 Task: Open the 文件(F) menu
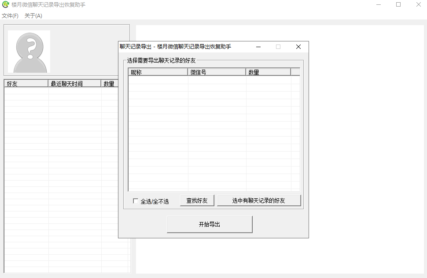coord(10,16)
